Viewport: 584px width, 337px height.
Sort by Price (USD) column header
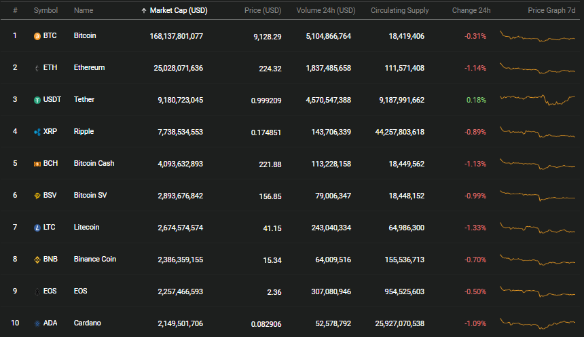(x=263, y=10)
